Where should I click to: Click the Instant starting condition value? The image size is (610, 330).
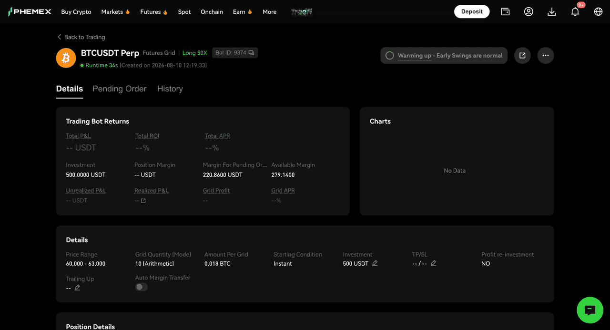pyautogui.click(x=283, y=264)
